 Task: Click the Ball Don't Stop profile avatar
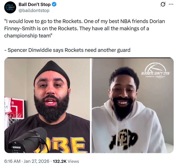pyautogui.click(x=10, y=8)
